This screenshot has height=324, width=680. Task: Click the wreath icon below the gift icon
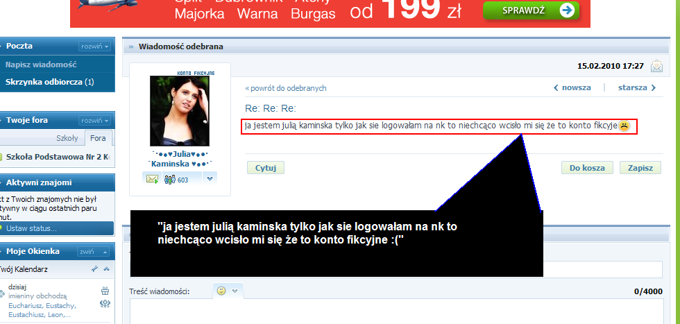(x=105, y=303)
